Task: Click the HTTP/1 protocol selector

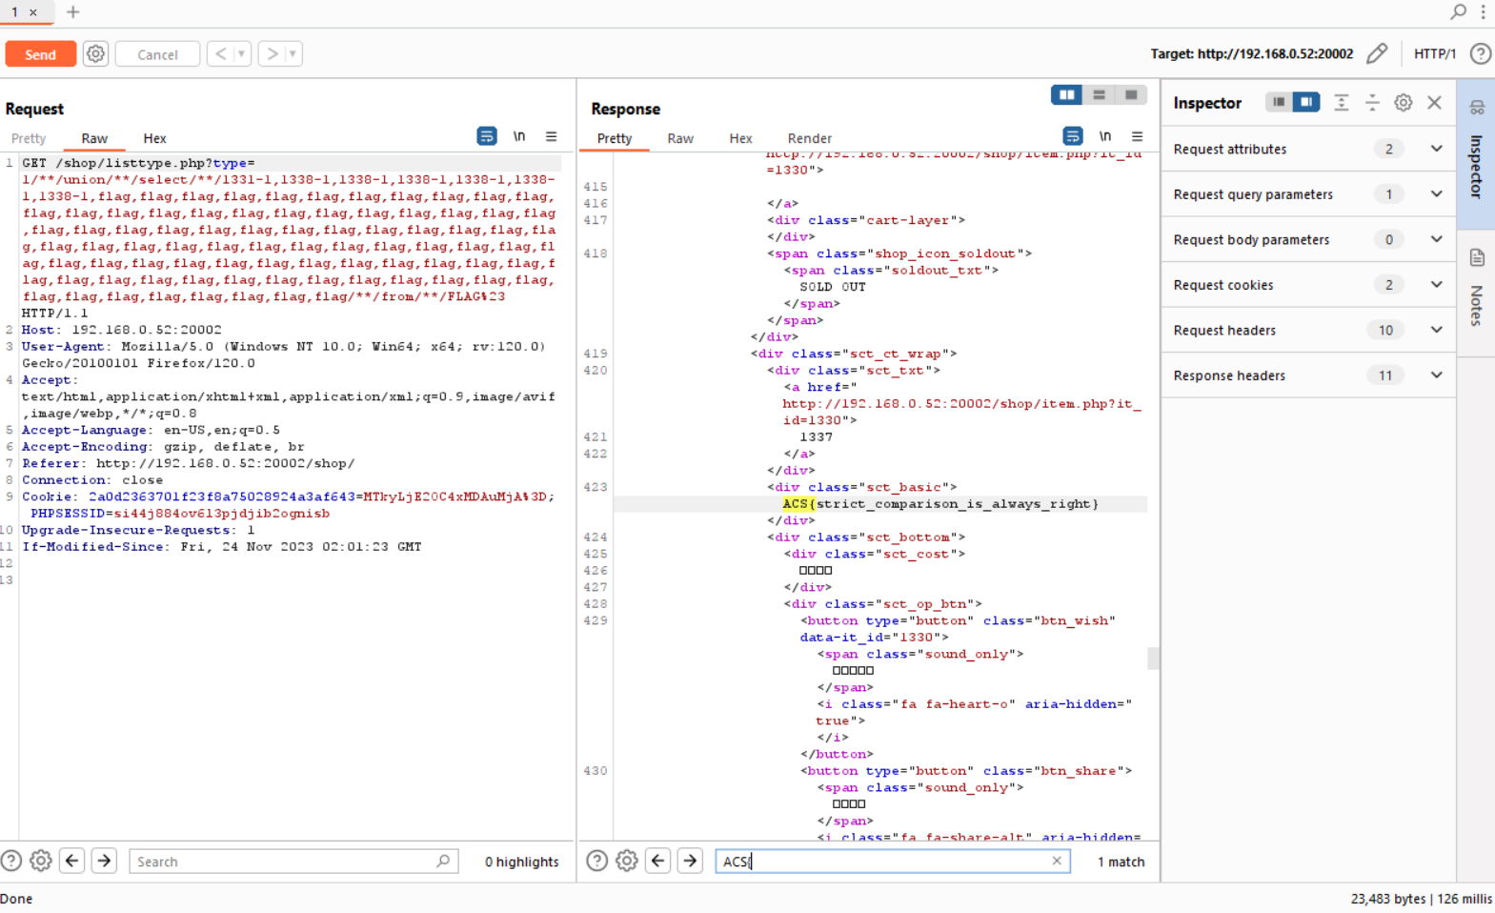Action: pos(1435,53)
